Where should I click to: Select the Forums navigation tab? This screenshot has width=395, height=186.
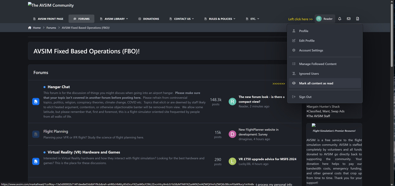(81, 19)
